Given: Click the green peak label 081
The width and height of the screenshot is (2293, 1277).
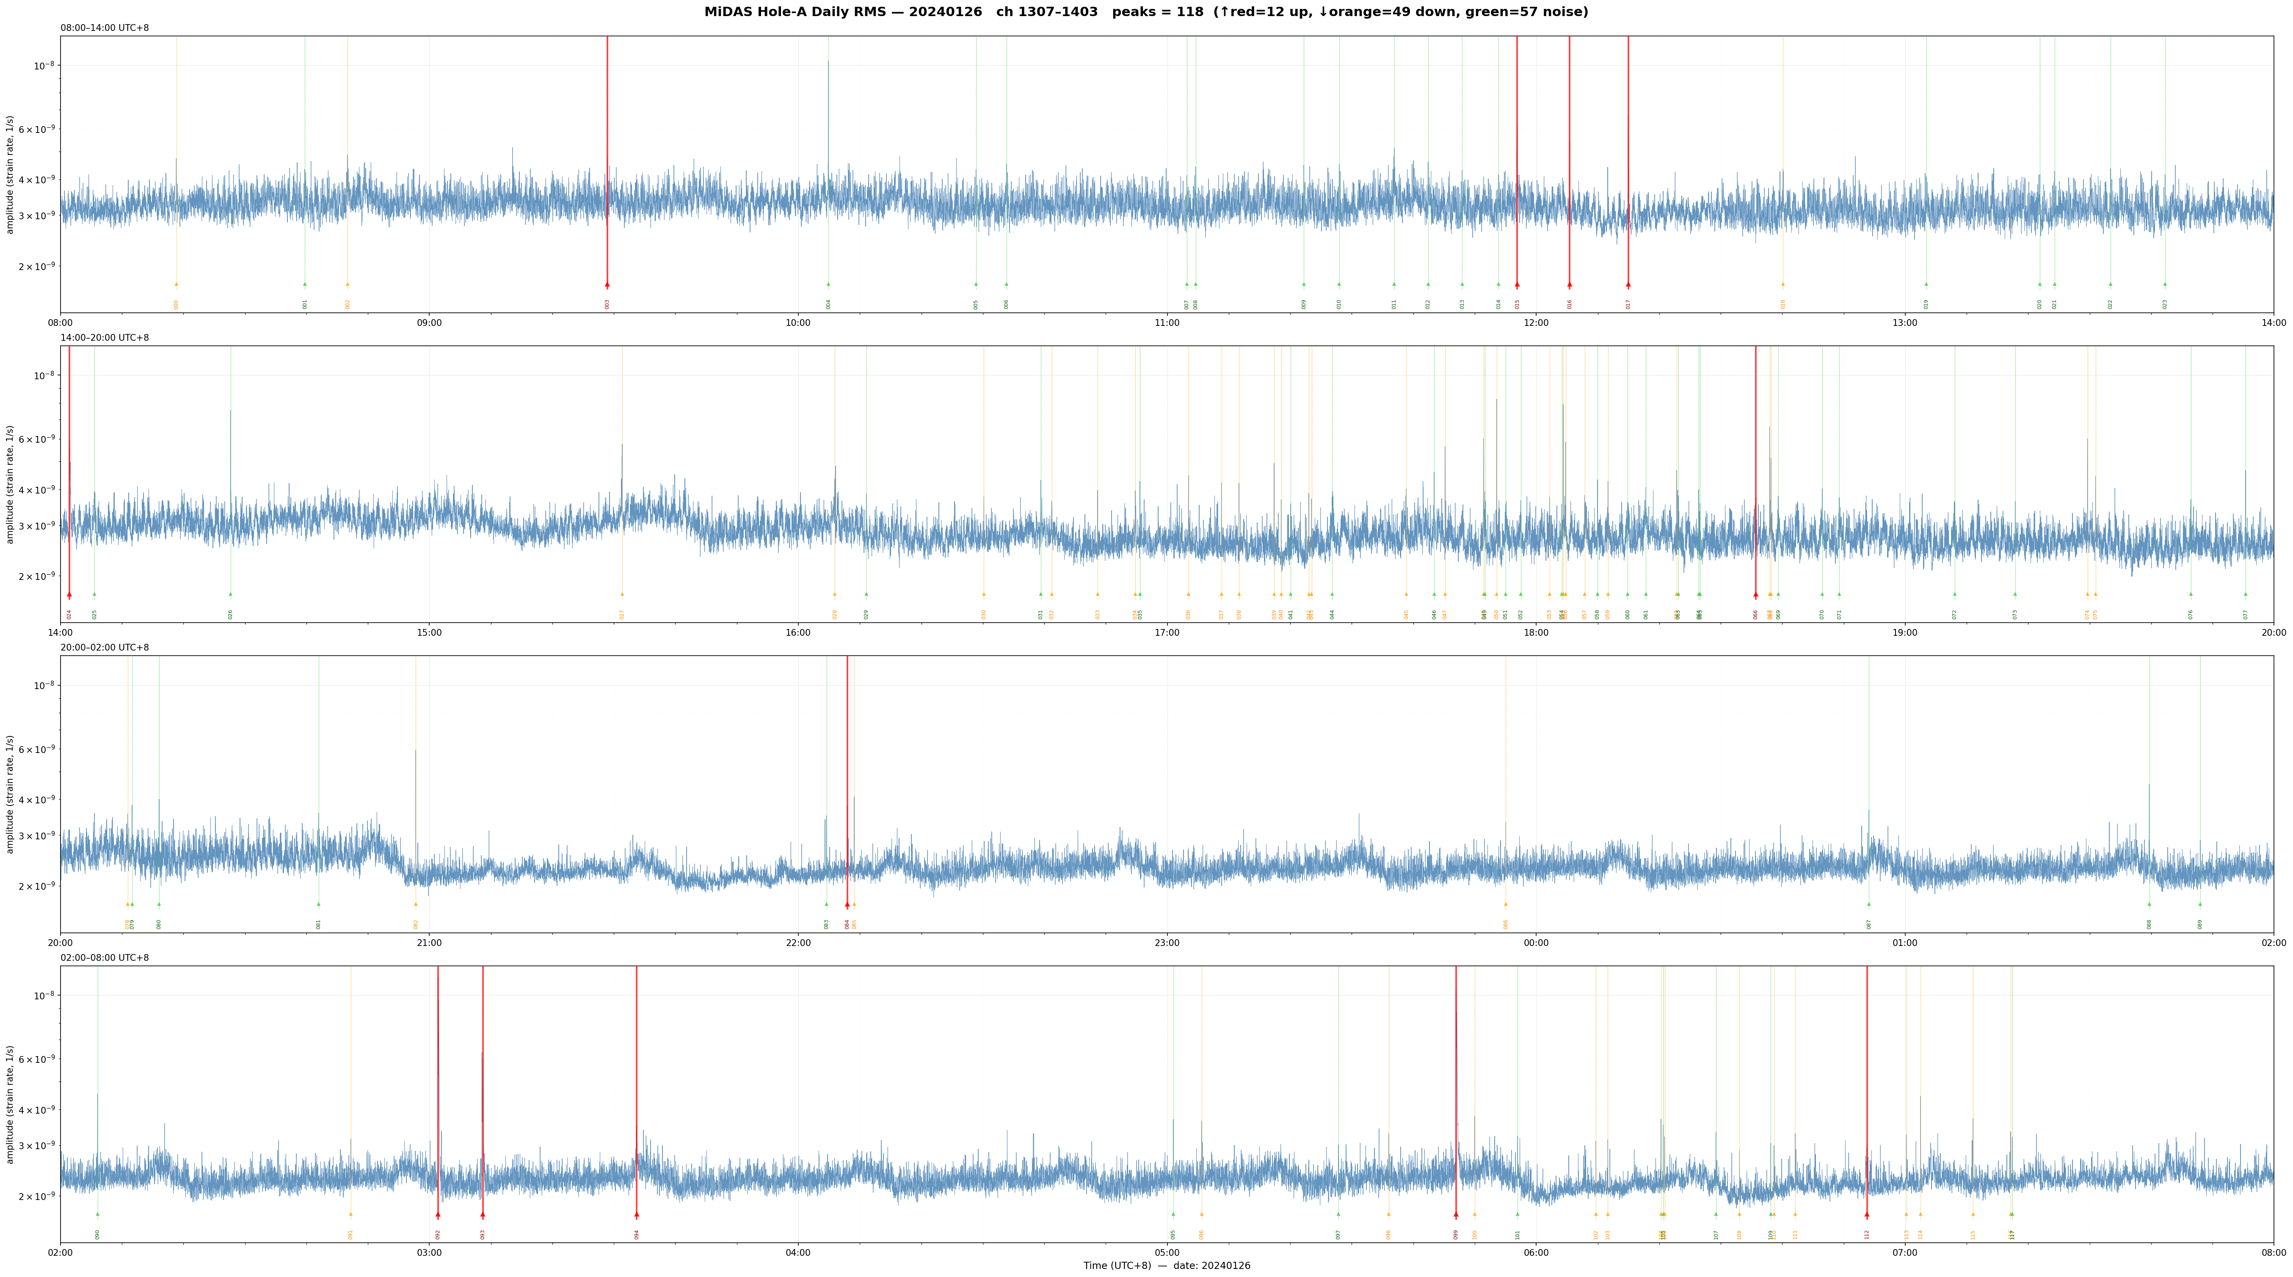Looking at the screenshot, I should 319,924.
